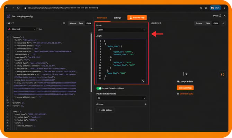Viewport: 232px width, 138px height.
Task: Click the curly braces expression icon
Action: (x=223, y=74)
